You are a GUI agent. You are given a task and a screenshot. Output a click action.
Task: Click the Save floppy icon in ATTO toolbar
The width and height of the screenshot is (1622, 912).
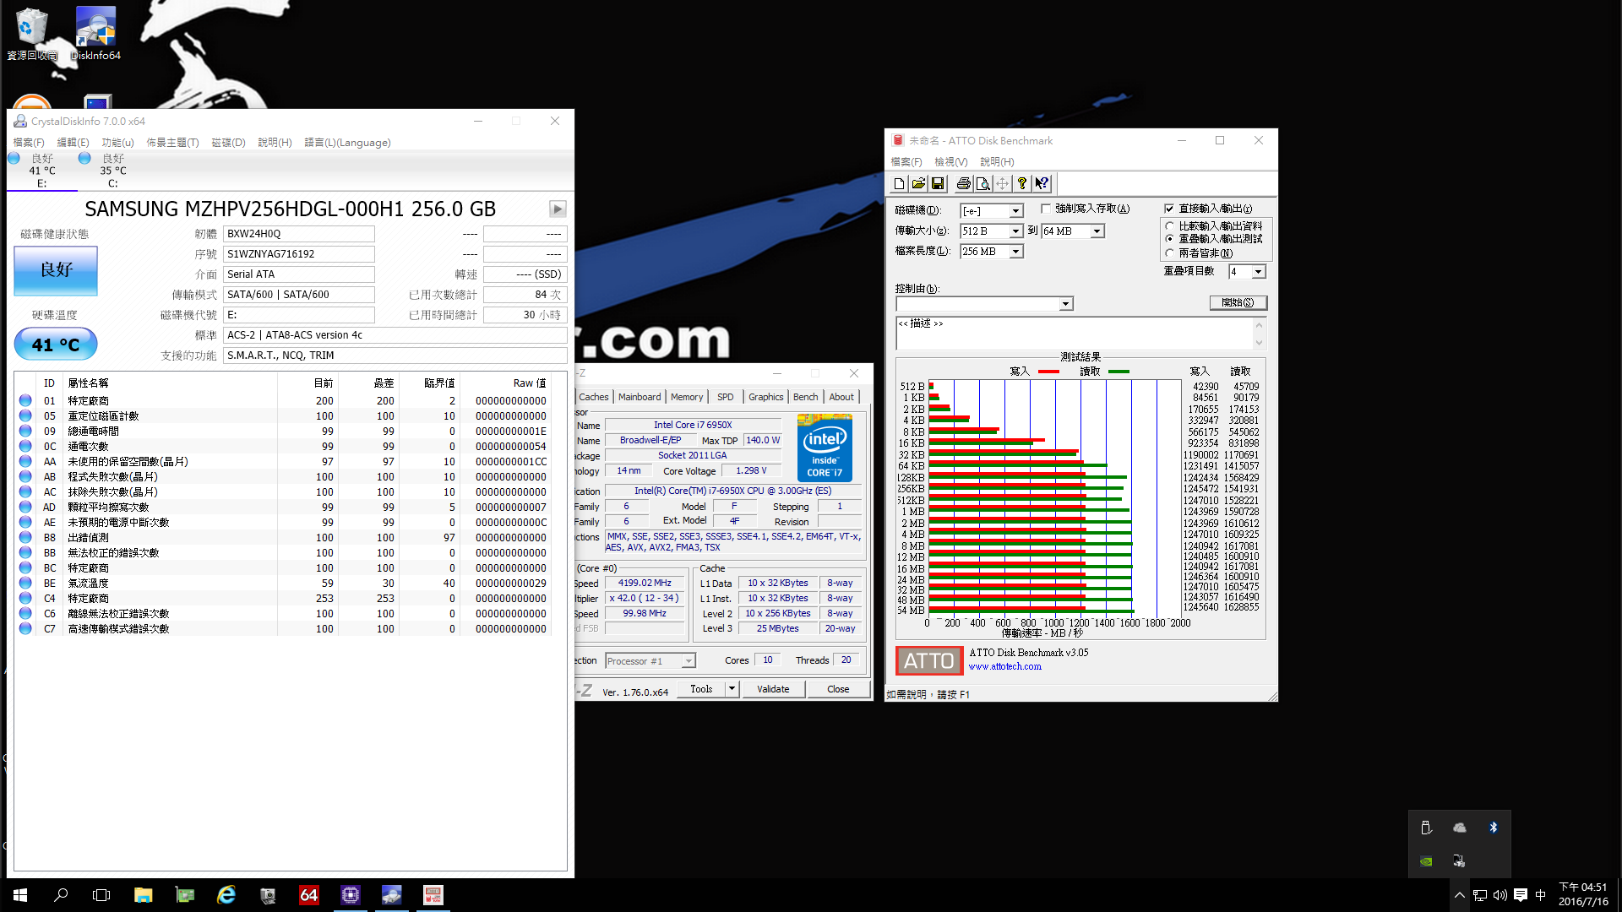pos(938,183)
